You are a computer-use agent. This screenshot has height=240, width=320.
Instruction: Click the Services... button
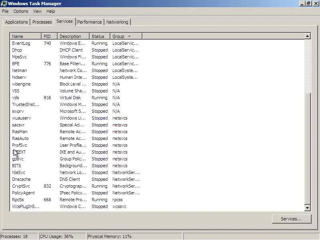click(292, 219)
